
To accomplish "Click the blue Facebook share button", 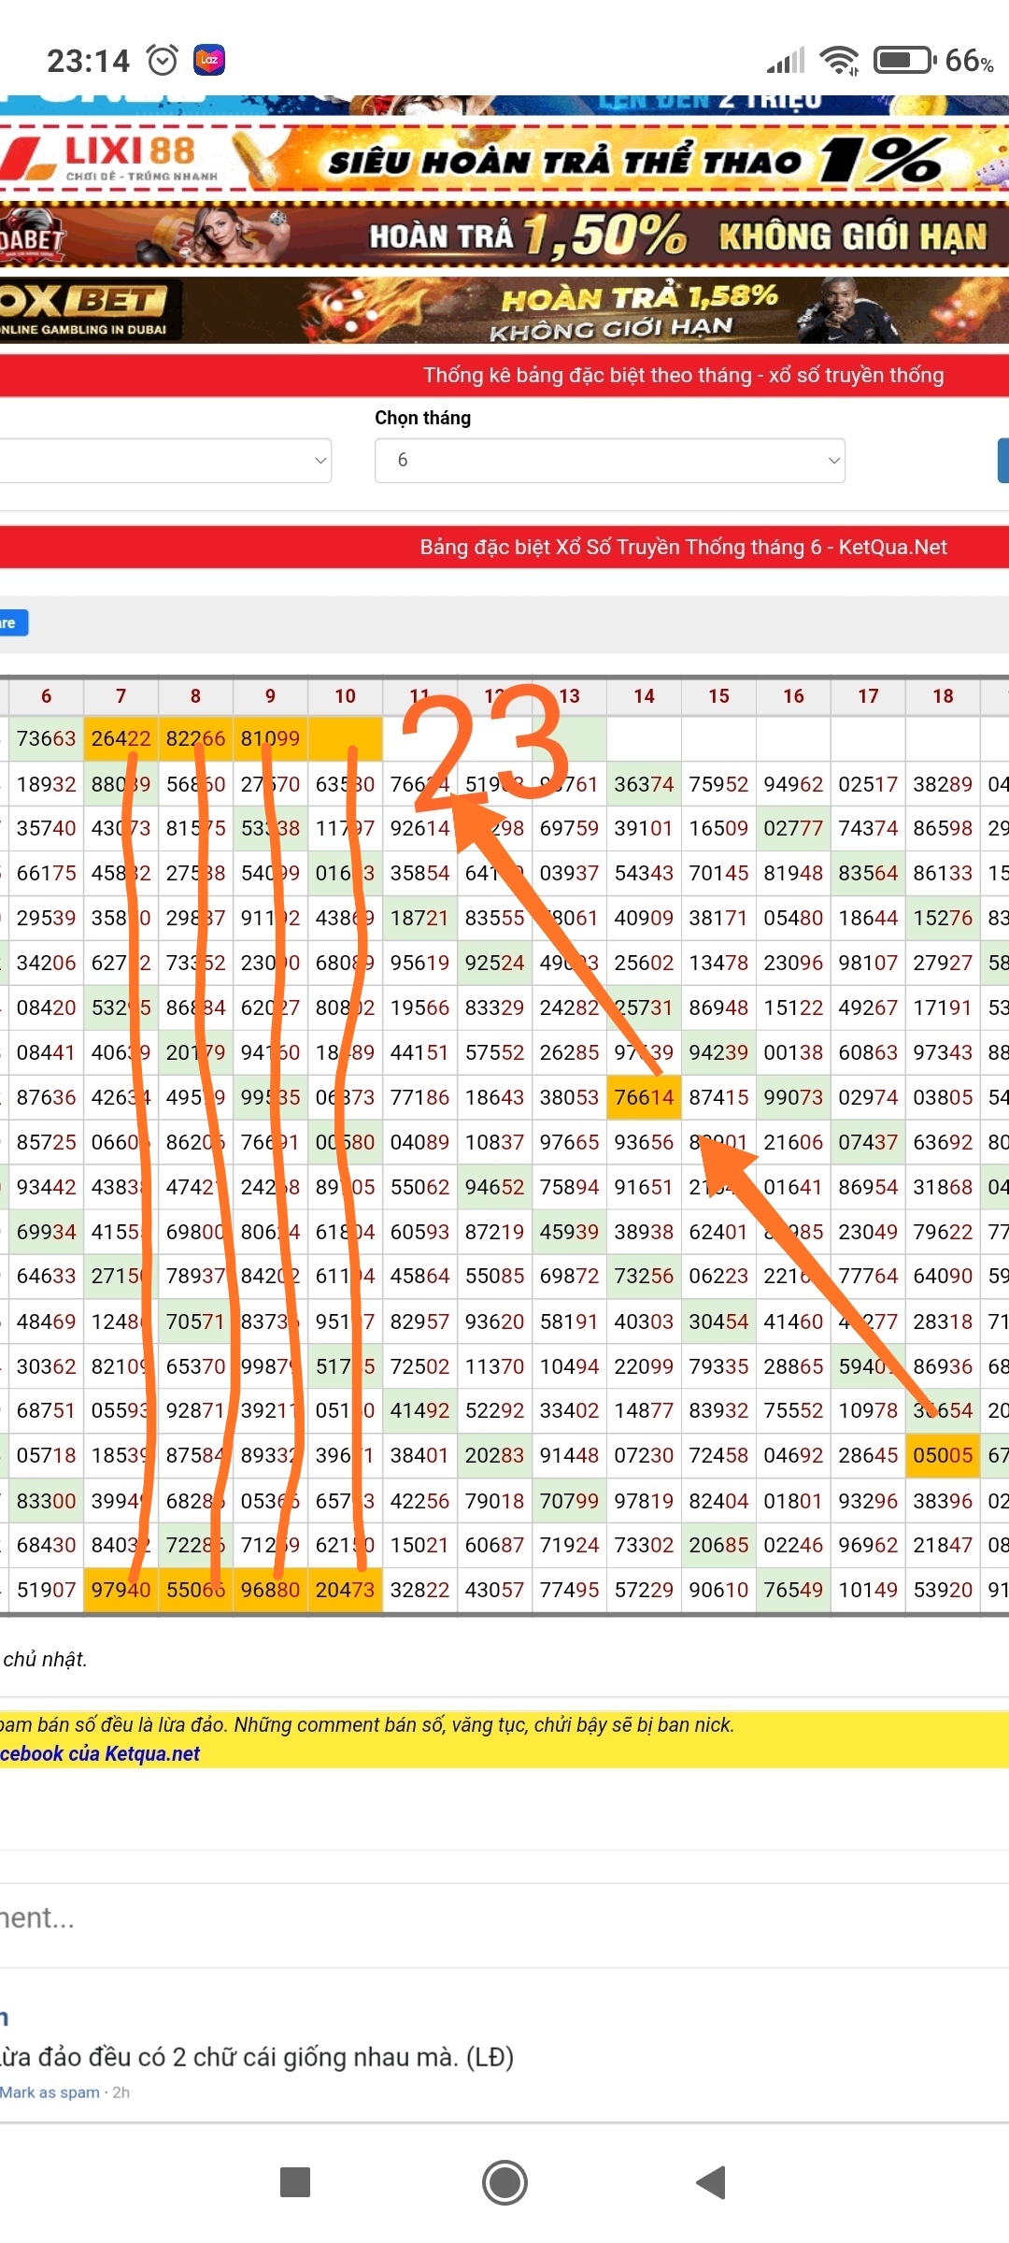I will [x=13, y=623].
